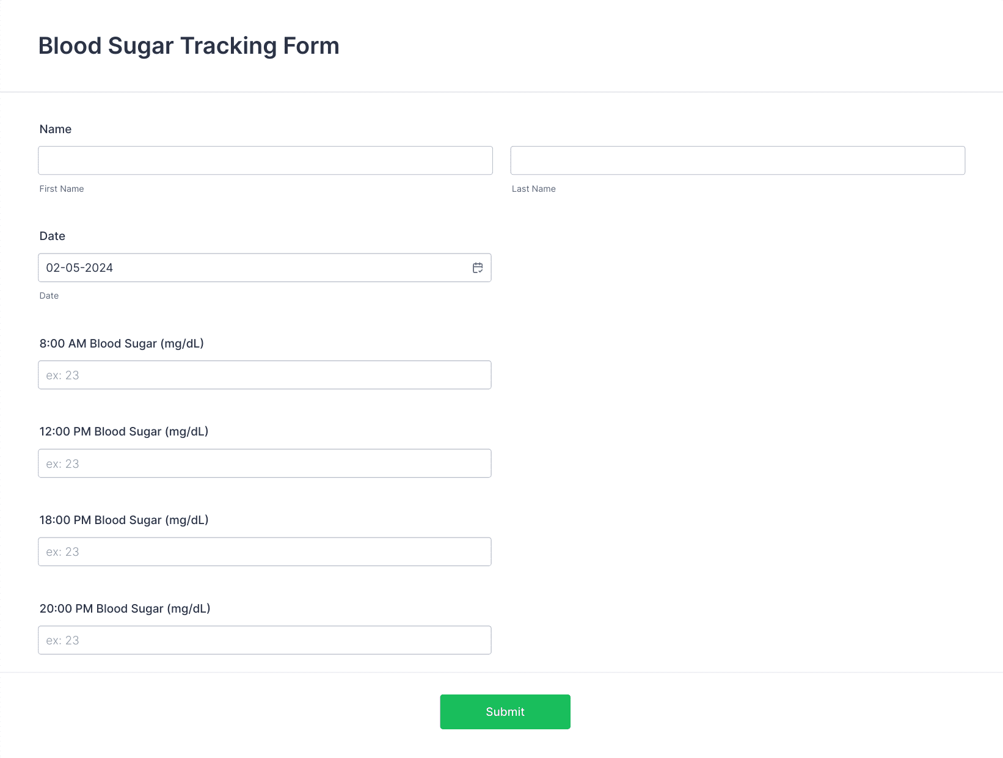Submit the blood sugar form
Viewport: 1003px width, 758px height.
(505, 712)
